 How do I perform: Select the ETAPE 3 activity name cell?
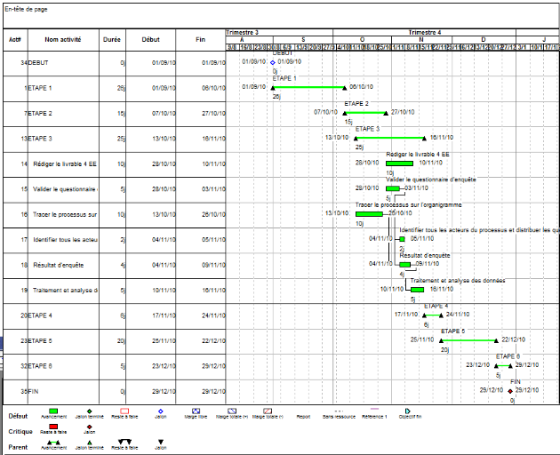click(x=63, y=139)
